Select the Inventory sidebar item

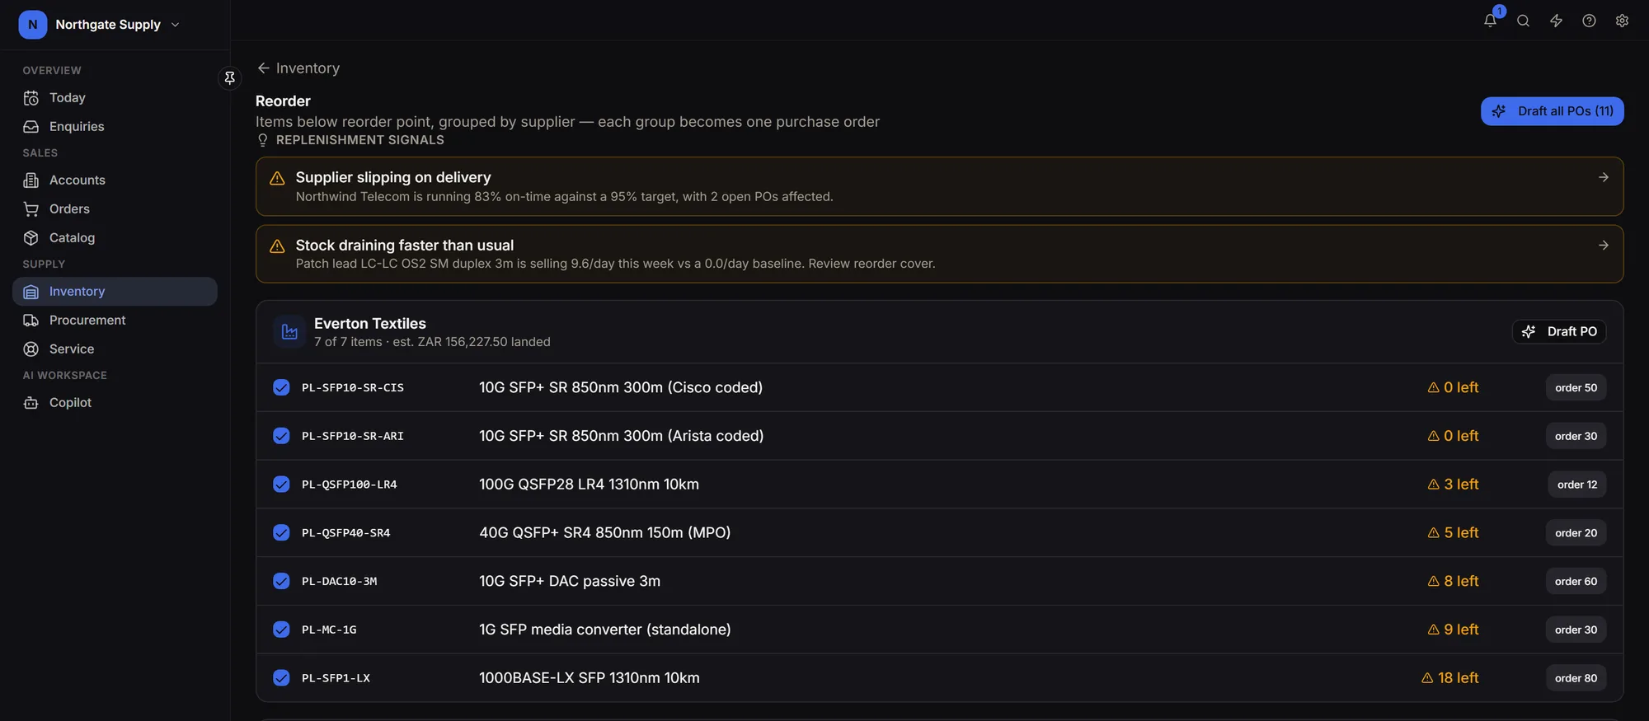pyautogui.click(x=115, y=292)
